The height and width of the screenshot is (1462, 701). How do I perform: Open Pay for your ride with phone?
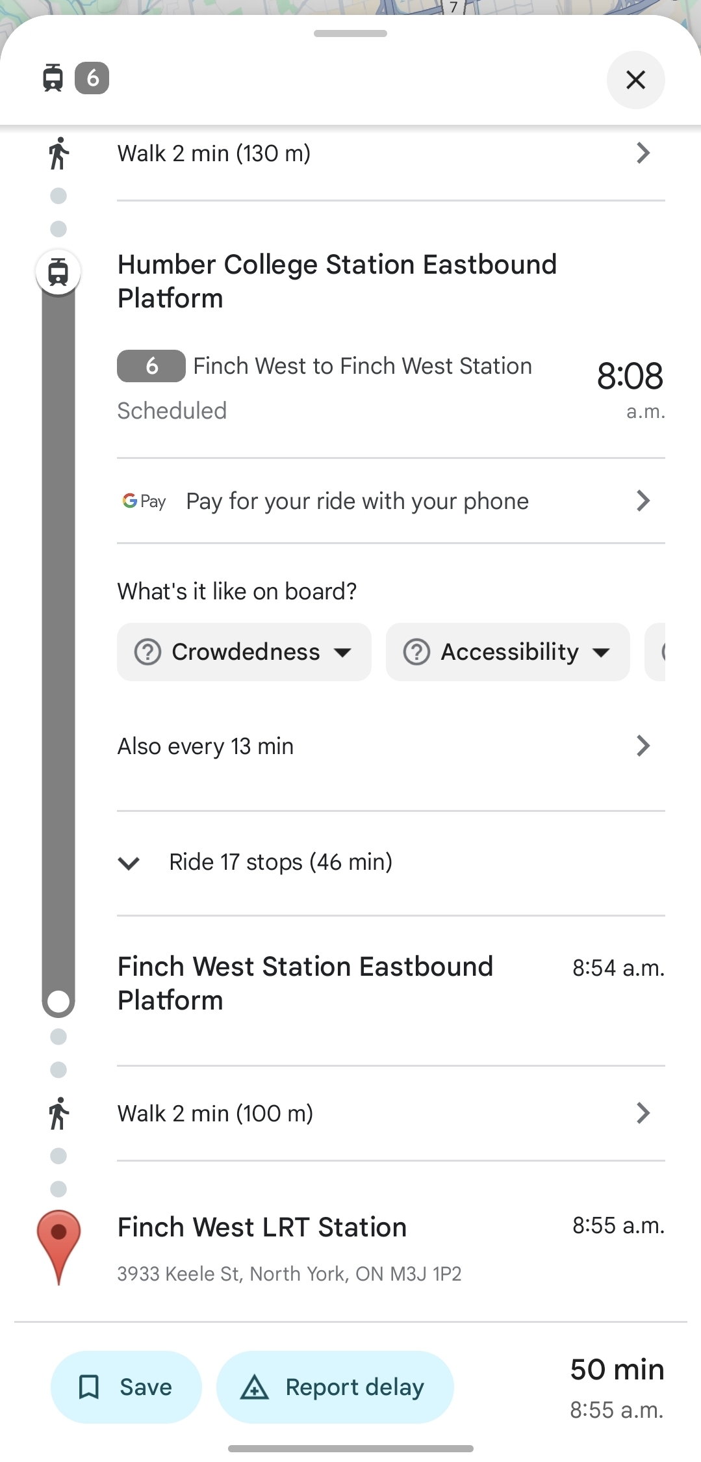(390, 501)
